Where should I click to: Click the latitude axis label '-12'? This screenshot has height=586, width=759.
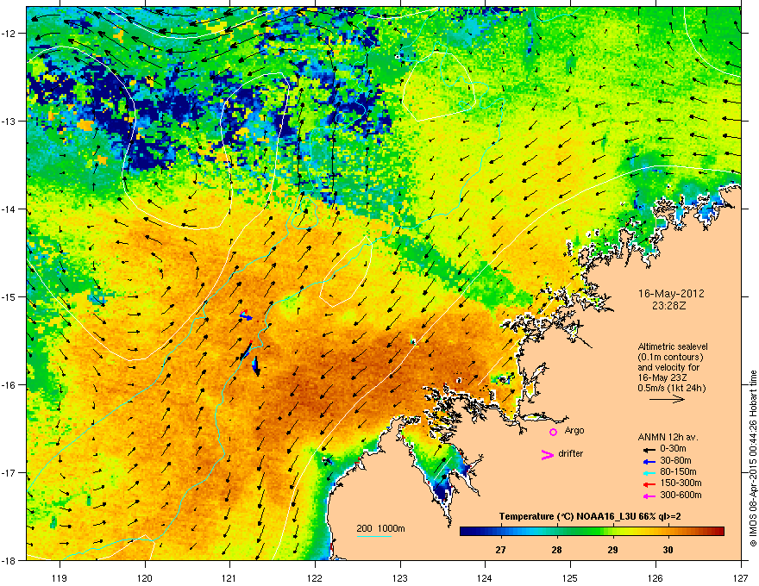click(x=9, y=34)
